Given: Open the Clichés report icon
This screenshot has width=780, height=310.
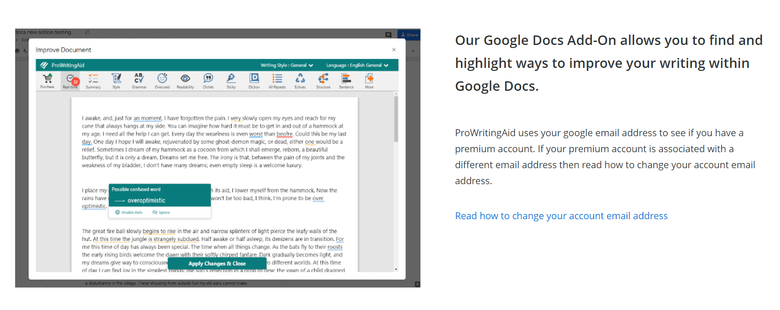Looking at the screenshot, I should pos(208,80).
